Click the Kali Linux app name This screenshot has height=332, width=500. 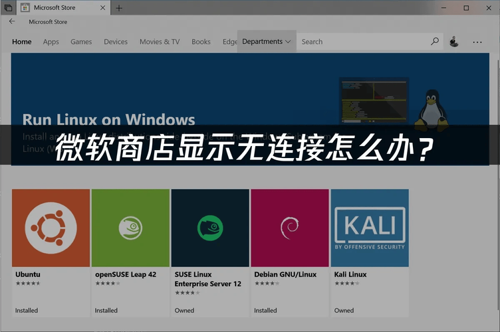pos(350,274)
